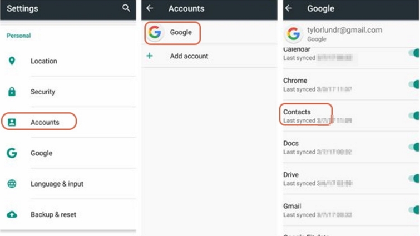Tap the tylorlundr@gmail.com account header

(344, 34)
